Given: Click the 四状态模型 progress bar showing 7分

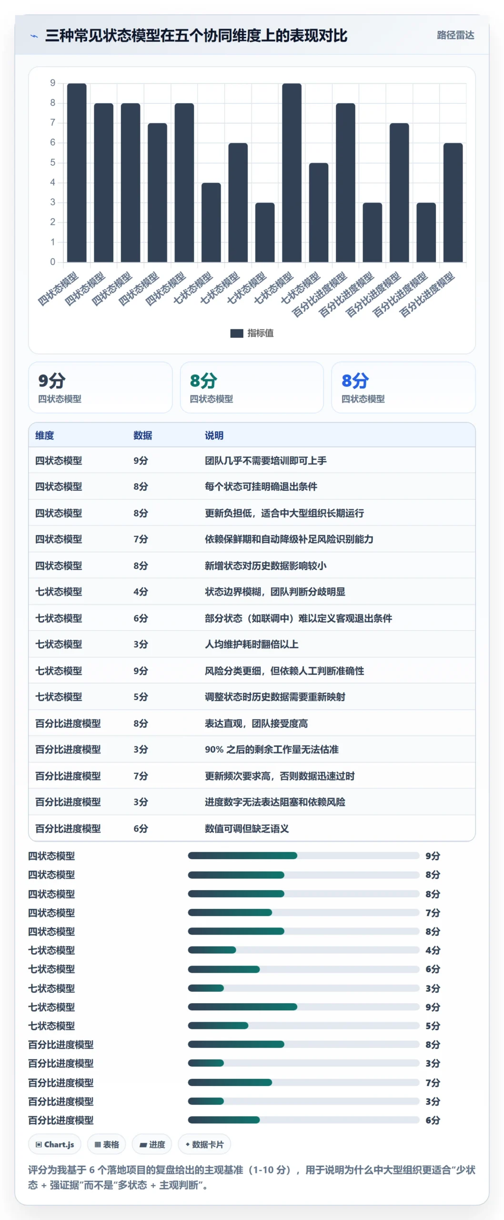Looking at the screenshot, I should (303, 913).
